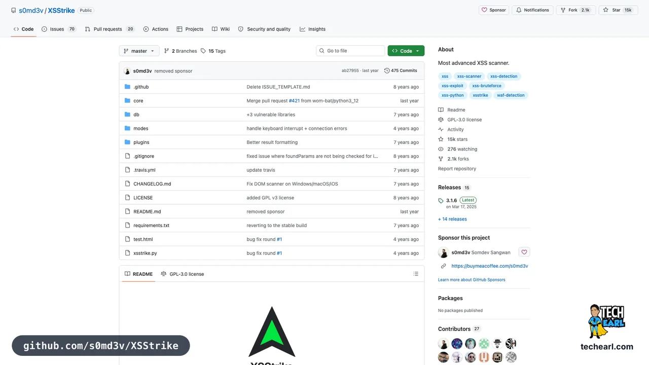This screenshot has width=649, height=365.
Task: Click the .gitignore file icon
Action: click(x=128, y=156)
